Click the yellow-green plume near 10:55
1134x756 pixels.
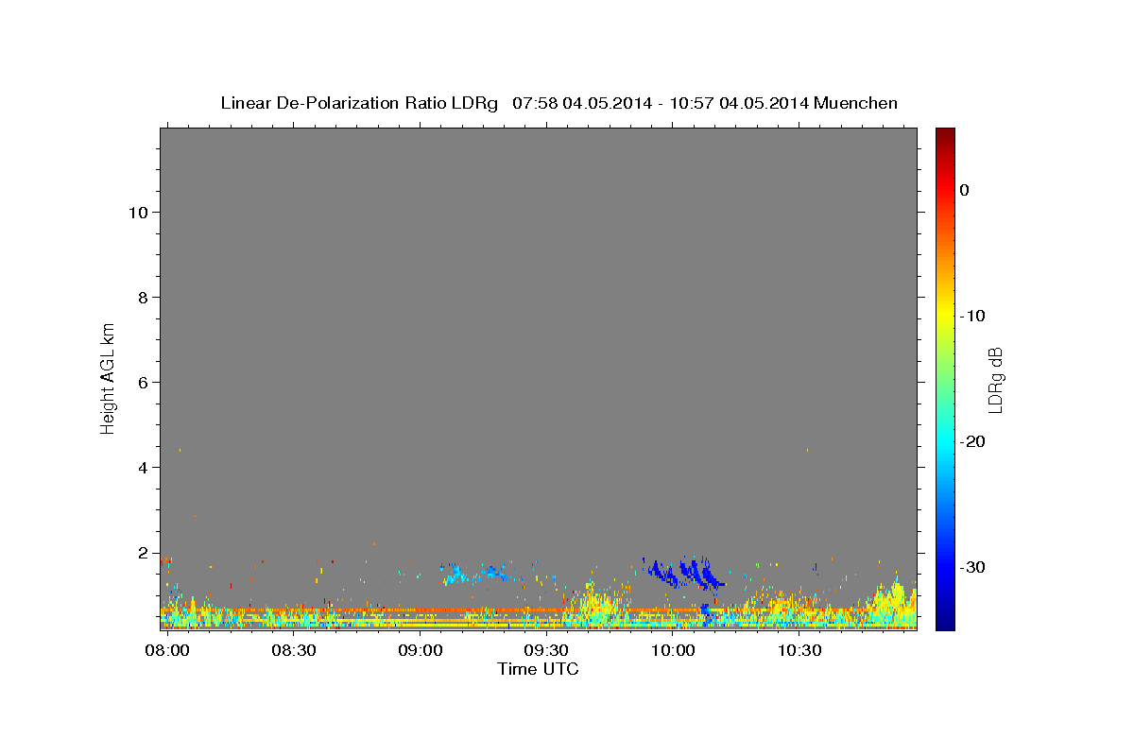pyautogui.click(x=890, y=601)
